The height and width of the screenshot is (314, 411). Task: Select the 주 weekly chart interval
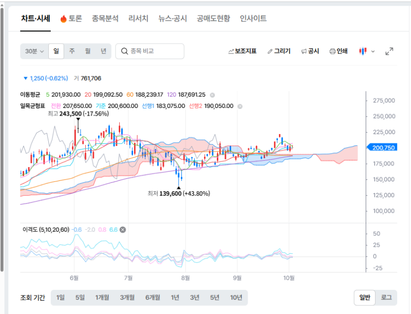tap(72, 51)
